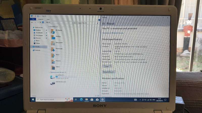Select Videos in Quick access sidebar
This screenshot has width=202, height=113.
click(x=37, y=43)
